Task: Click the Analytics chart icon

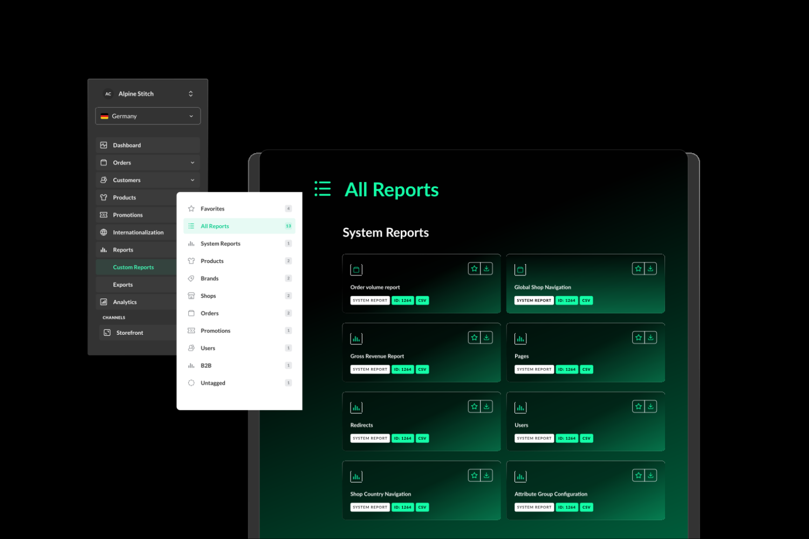Action: point(104,302)
